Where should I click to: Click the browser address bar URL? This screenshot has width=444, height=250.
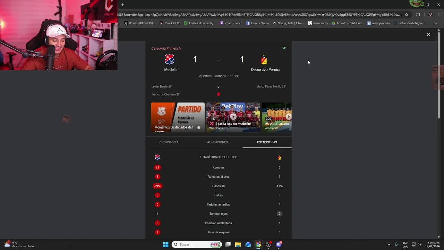(x=259, y=15)
